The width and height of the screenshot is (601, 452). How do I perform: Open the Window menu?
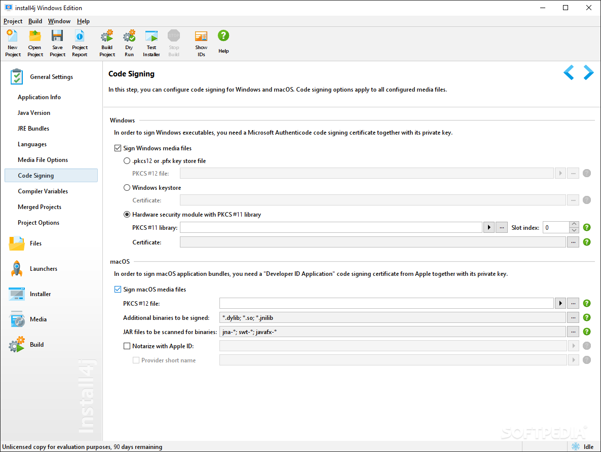[x=59, y=21]
